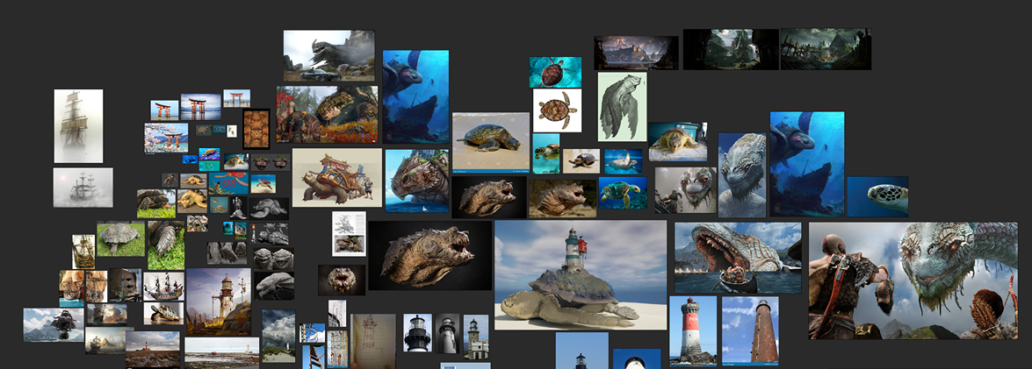
Task: Select the large Kratos and World Serpent artwork
Action: [913, 281]
